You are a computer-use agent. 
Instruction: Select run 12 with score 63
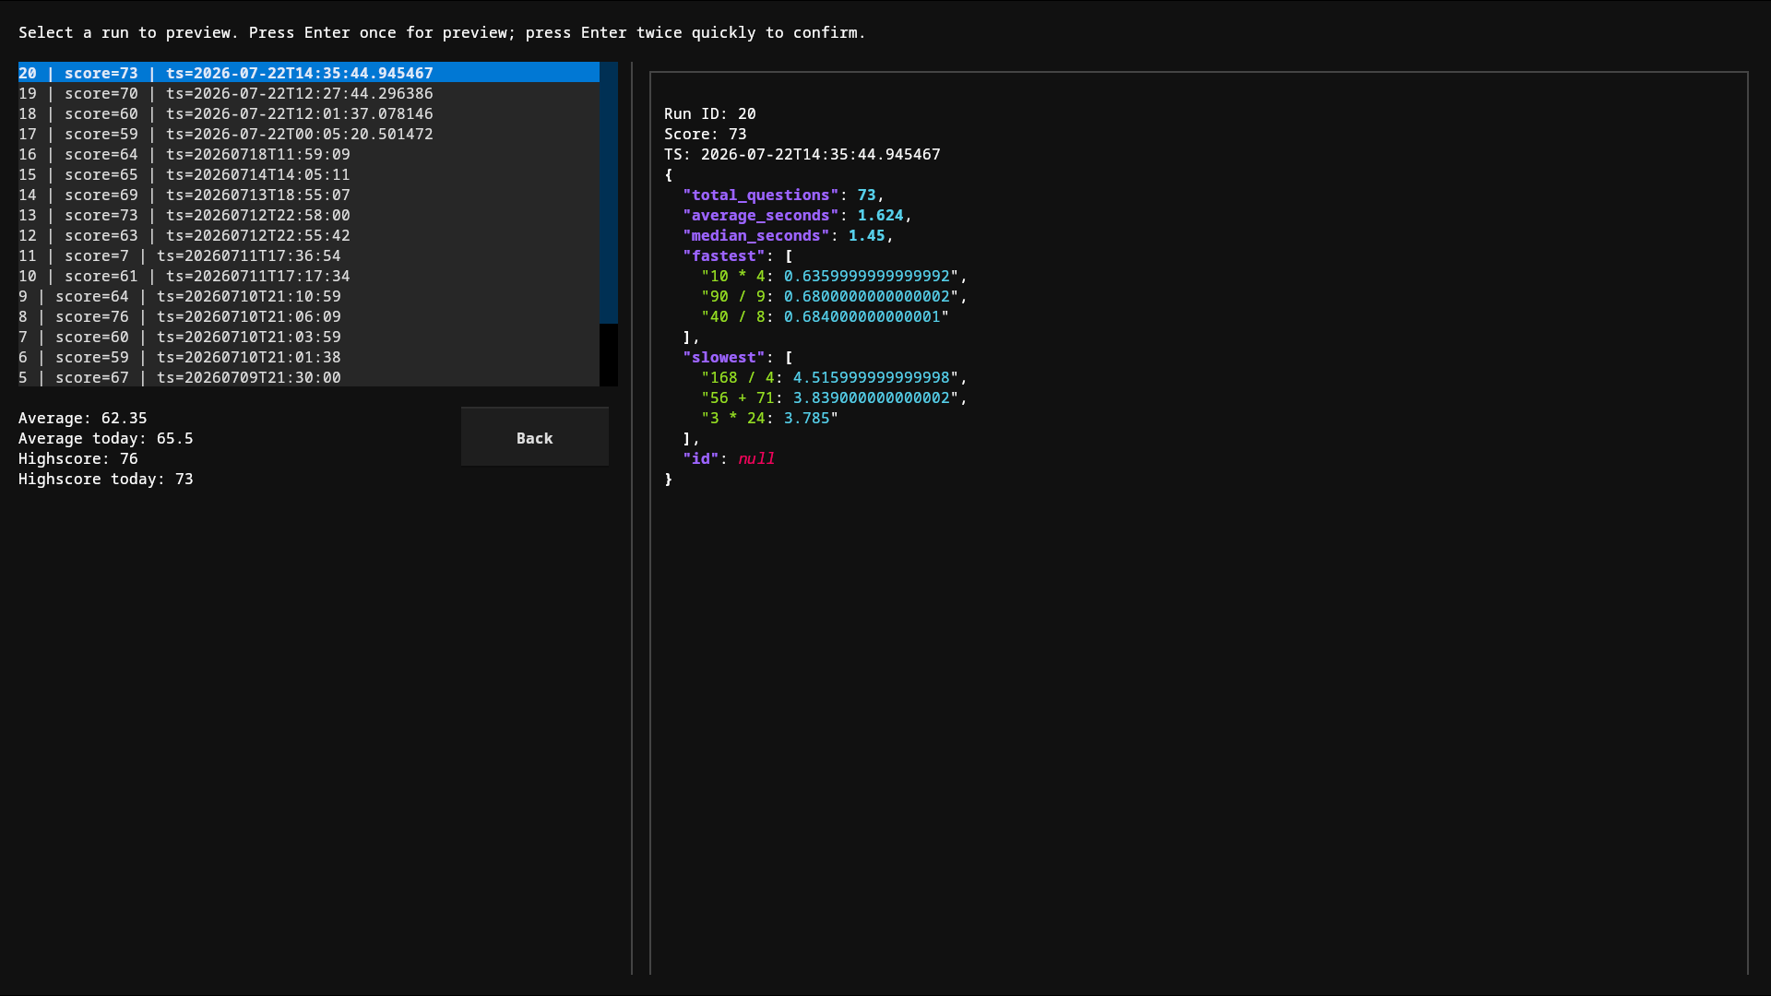(x=309, y=235)
